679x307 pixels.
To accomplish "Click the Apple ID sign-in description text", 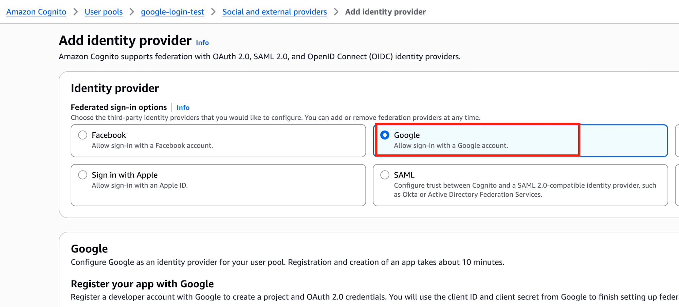I will [140, 186].
